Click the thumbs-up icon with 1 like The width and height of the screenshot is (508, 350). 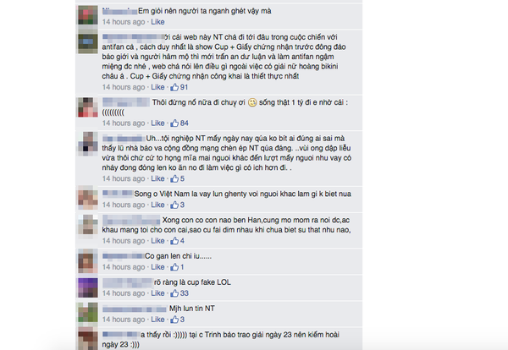click(x=174, y=267)
